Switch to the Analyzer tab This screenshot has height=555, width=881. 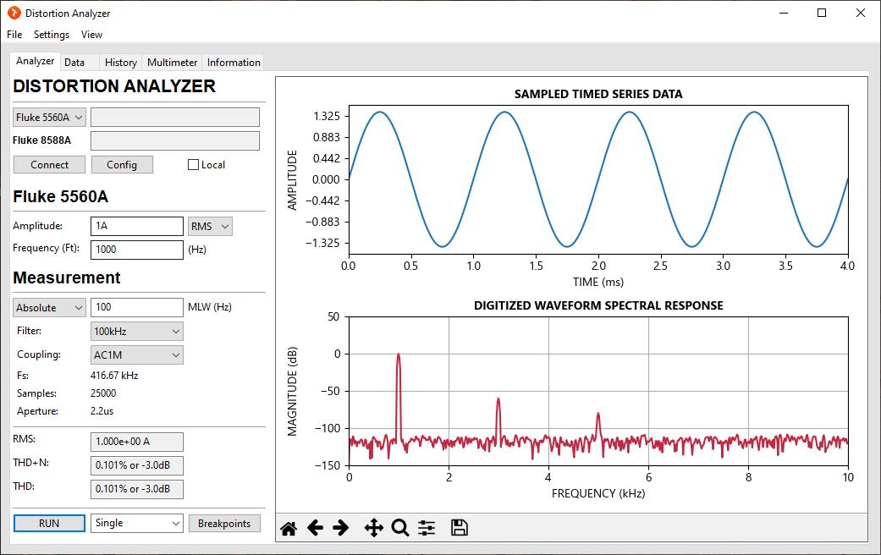tap(35, 61)
